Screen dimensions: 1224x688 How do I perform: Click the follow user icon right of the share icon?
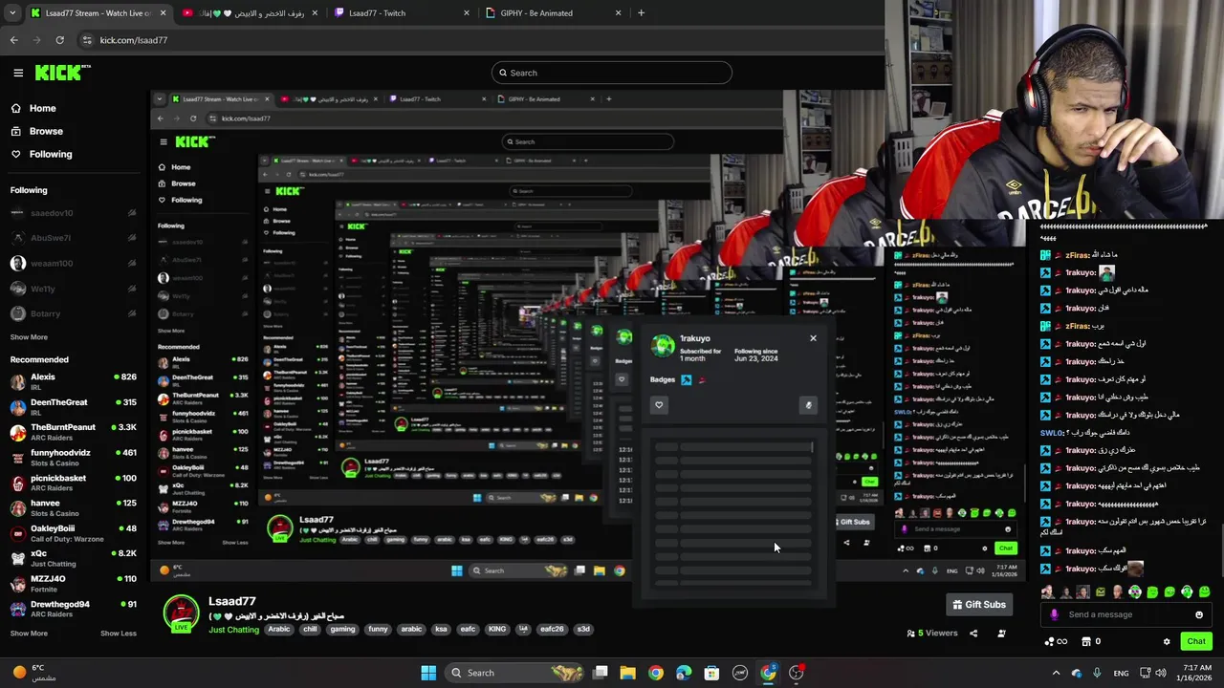(x=1001, y=634)
